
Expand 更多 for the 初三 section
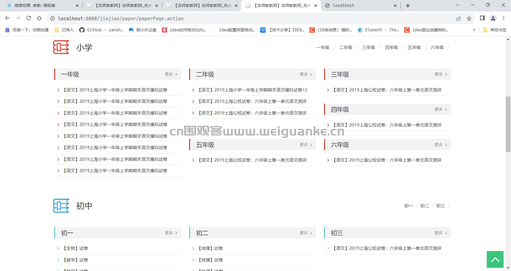441,233
